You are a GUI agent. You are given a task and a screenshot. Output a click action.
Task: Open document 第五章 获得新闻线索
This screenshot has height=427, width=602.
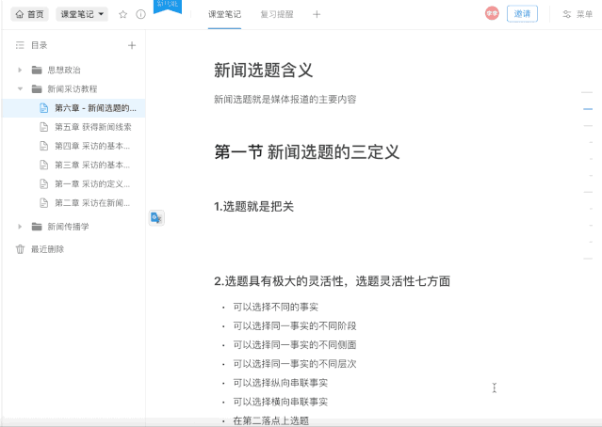pos(73,127)
